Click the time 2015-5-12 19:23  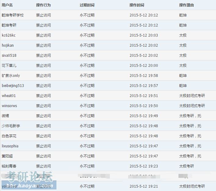[144, 166]
